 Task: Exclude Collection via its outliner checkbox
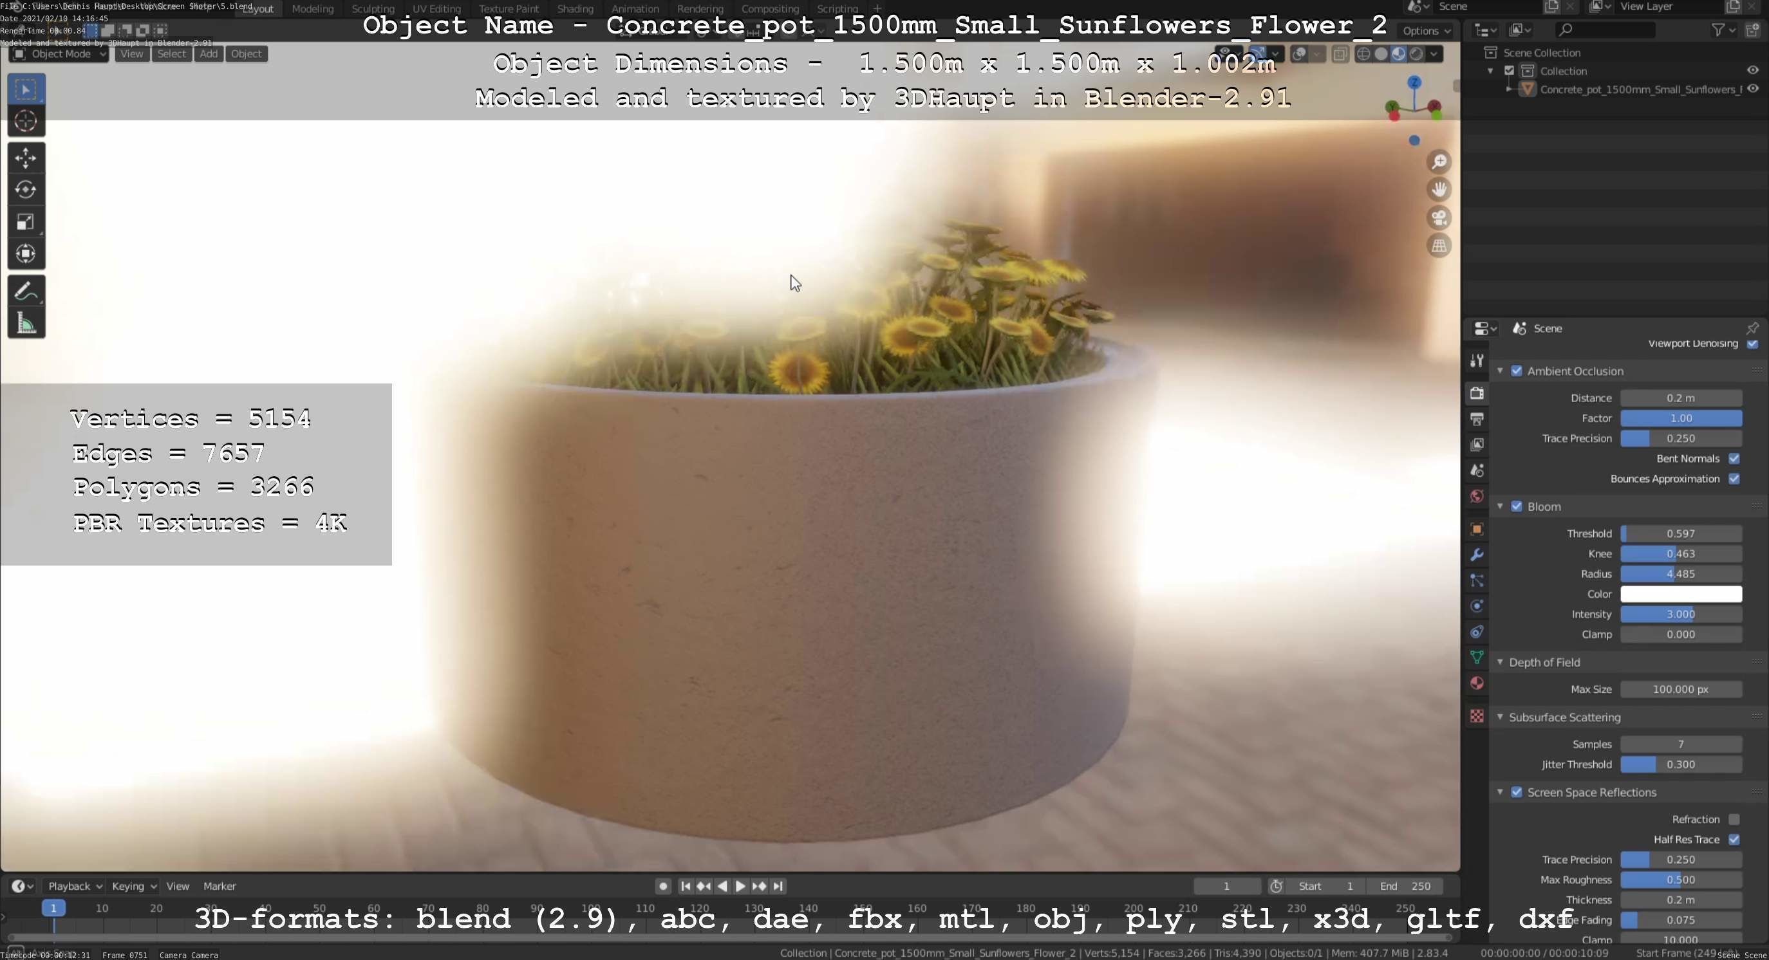pyautogui.click(x=1510, y=71)
